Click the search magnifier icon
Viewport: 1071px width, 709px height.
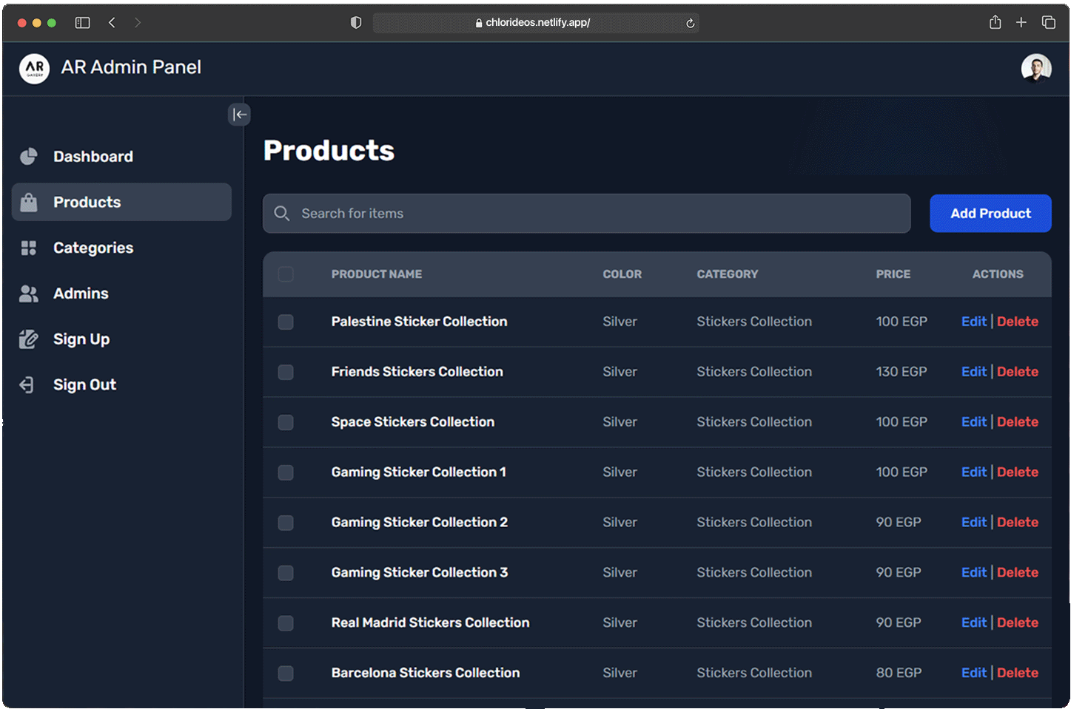click(x=282, y=214)
